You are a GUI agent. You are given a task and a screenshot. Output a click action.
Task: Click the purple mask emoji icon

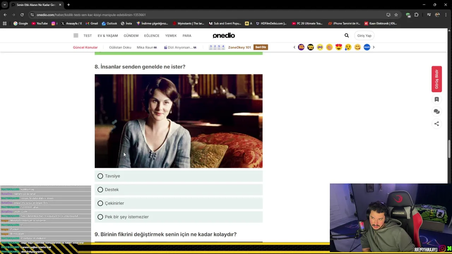click(320, 47)
